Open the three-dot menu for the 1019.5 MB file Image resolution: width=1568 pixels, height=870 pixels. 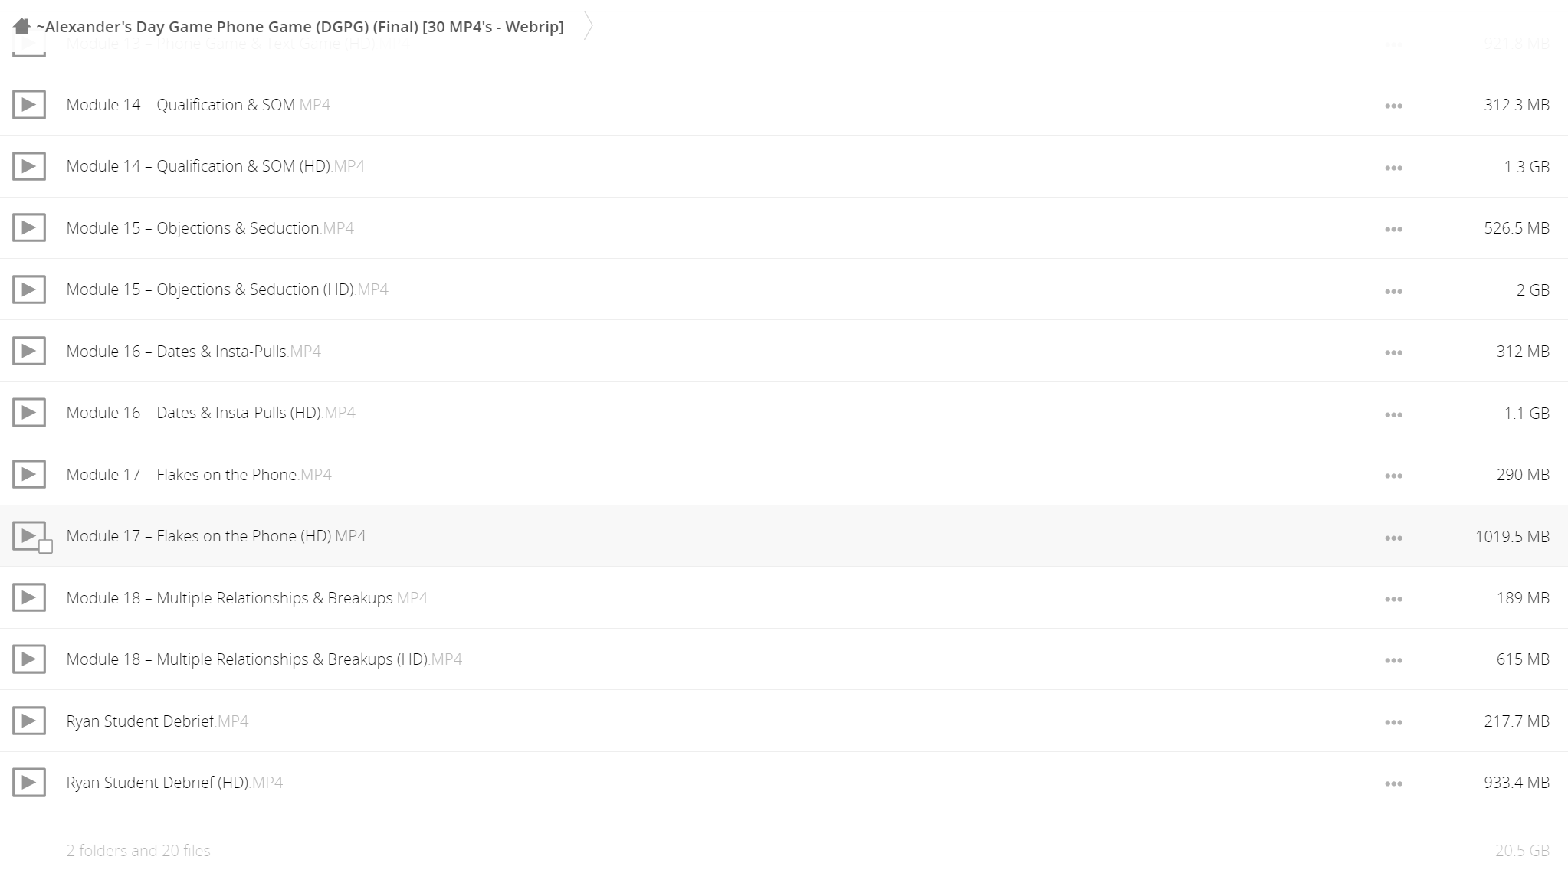[x=1393, y=538]
